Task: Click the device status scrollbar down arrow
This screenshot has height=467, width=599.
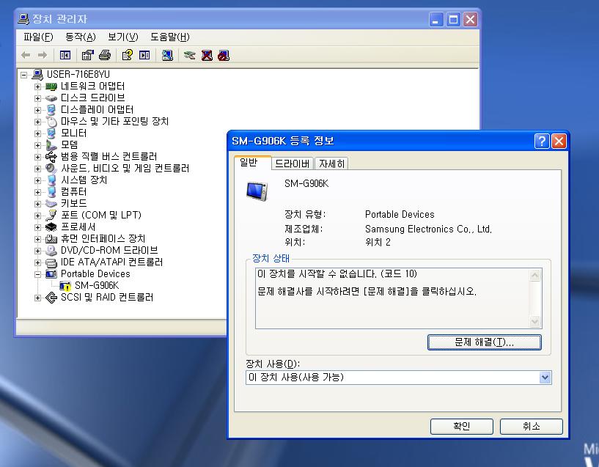Action: 535,322
